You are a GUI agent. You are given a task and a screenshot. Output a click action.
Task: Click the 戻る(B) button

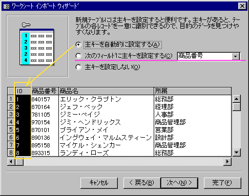142,183
